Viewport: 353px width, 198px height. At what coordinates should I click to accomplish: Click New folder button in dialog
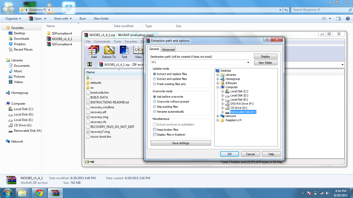point(265,63)
